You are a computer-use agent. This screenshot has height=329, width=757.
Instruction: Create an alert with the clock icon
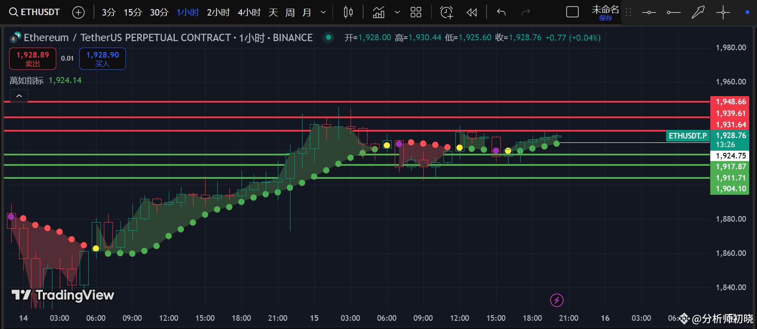click(x=446, y=13)
